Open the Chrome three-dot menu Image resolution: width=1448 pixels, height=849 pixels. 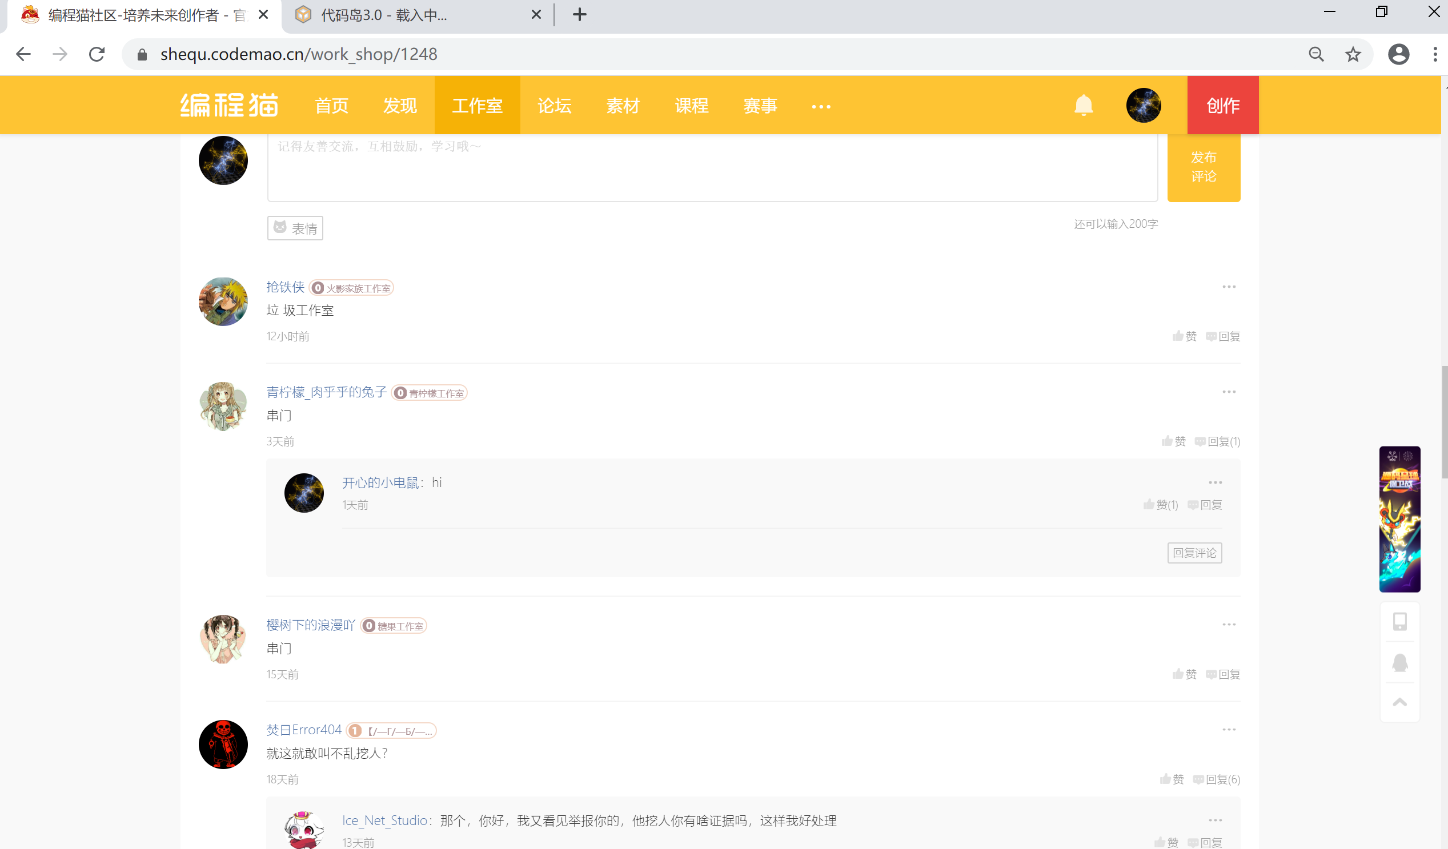click(1435, 54)
